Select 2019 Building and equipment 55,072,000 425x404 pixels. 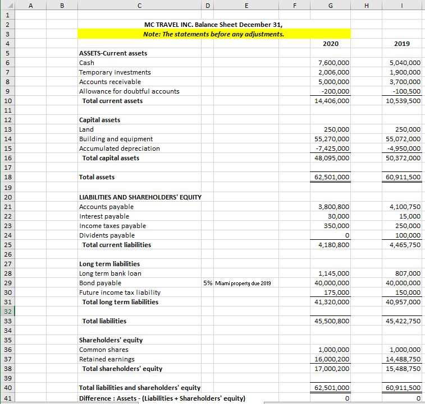(x=401, y=139)
